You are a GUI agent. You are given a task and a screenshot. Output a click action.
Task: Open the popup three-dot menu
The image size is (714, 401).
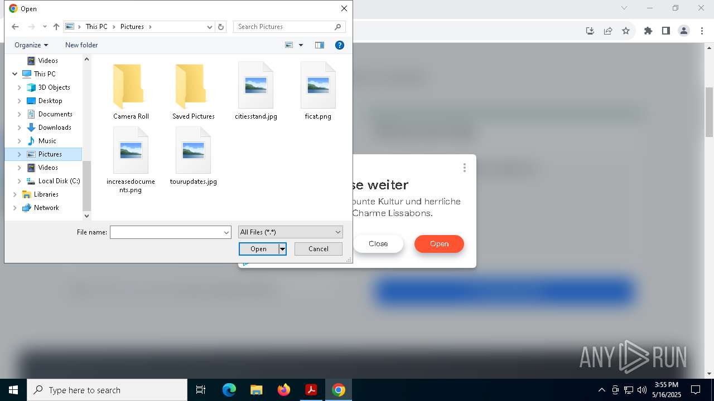tap(464, 168)
